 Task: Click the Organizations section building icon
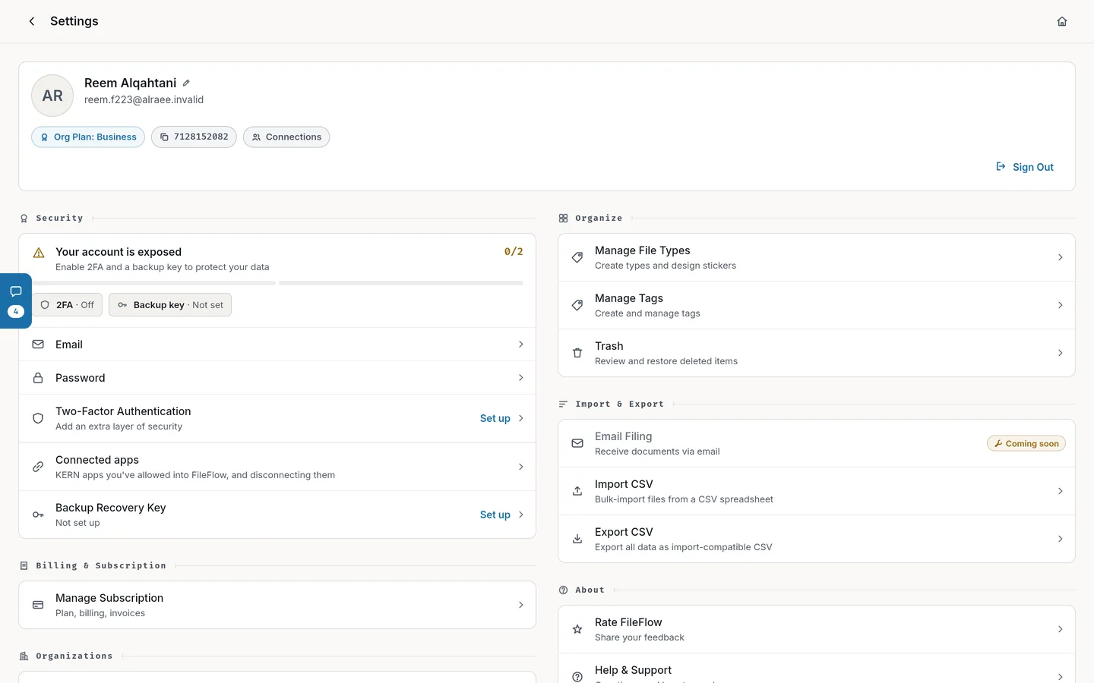click(x=24, y=656)
